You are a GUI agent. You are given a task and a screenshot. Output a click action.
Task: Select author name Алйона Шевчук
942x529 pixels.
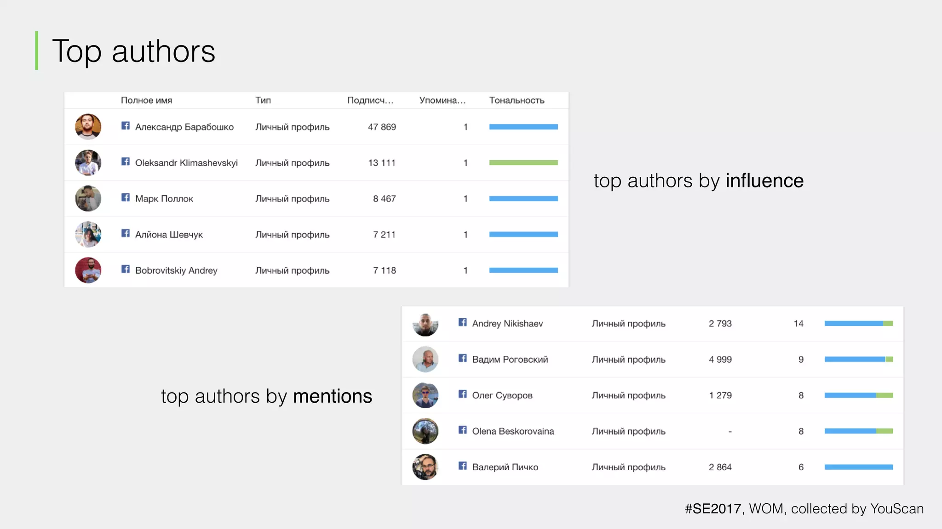[x=169, y=235]
